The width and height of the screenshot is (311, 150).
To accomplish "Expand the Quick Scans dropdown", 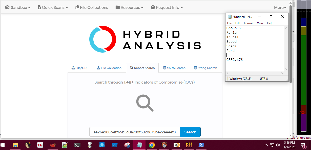I will 53,8.
